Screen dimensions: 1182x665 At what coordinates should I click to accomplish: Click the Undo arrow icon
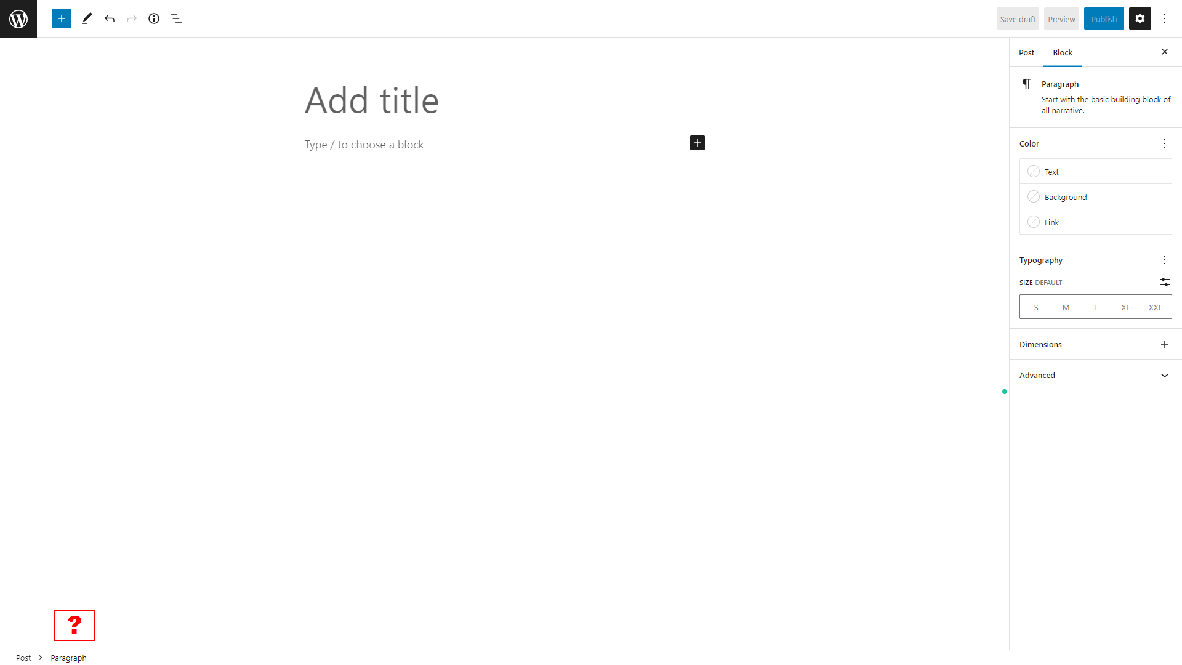point(109,18)
